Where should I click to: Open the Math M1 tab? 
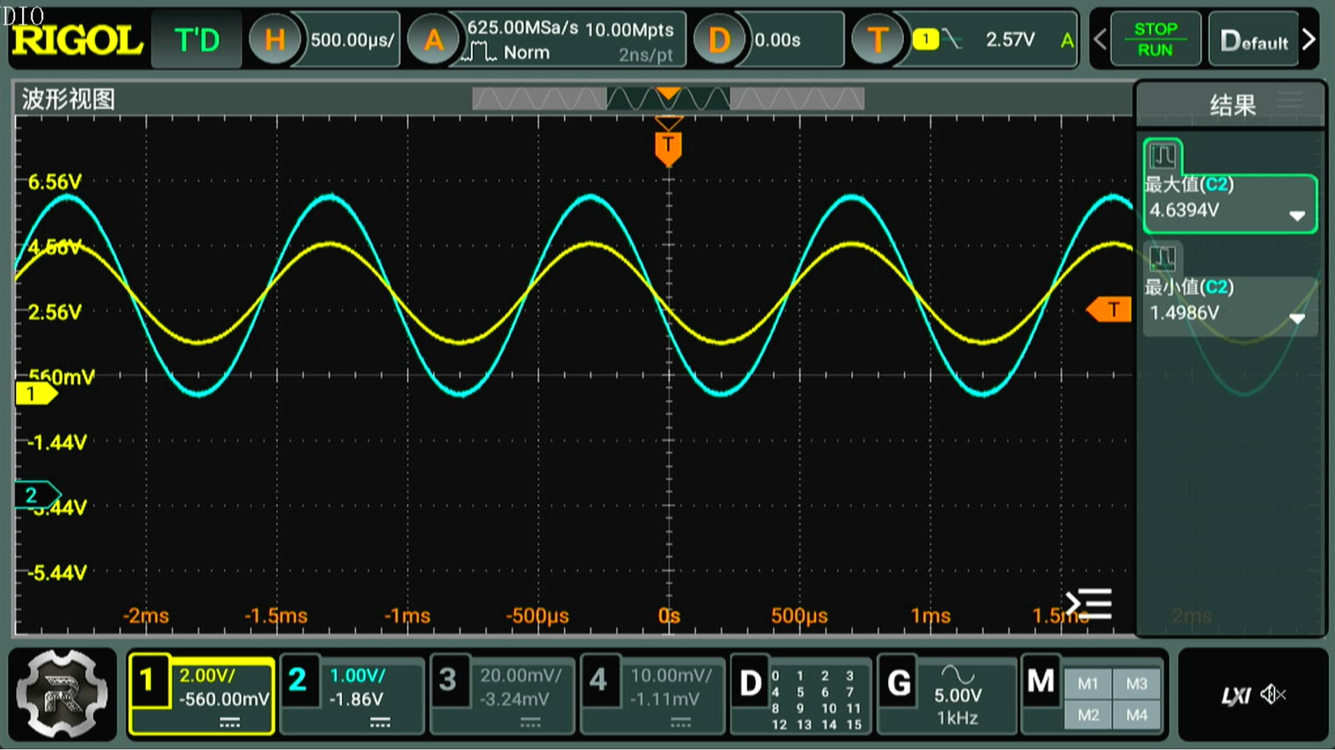tap(1088, 683)
